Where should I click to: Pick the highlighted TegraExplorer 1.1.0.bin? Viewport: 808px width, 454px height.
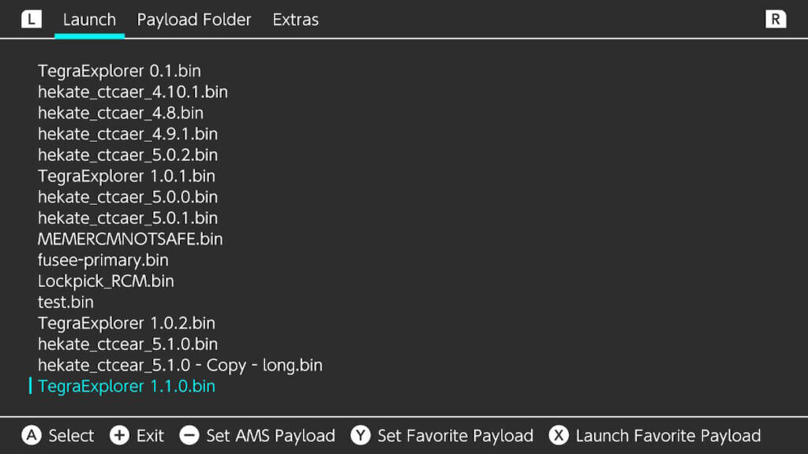(126, 387)
